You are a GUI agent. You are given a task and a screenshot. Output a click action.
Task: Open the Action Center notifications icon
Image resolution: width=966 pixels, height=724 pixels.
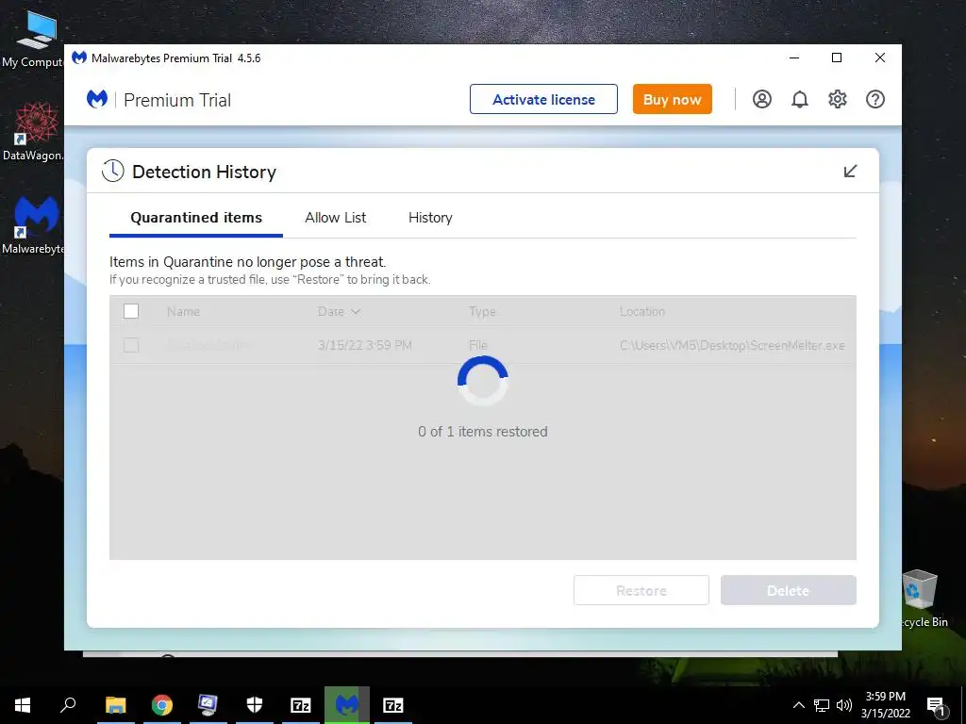tap(936, 705)
